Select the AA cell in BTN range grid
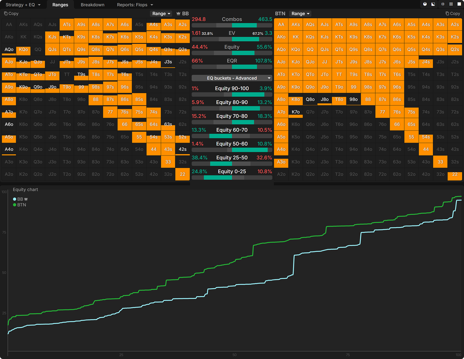Viewport: 464px width, 359px height. (281, 25)
